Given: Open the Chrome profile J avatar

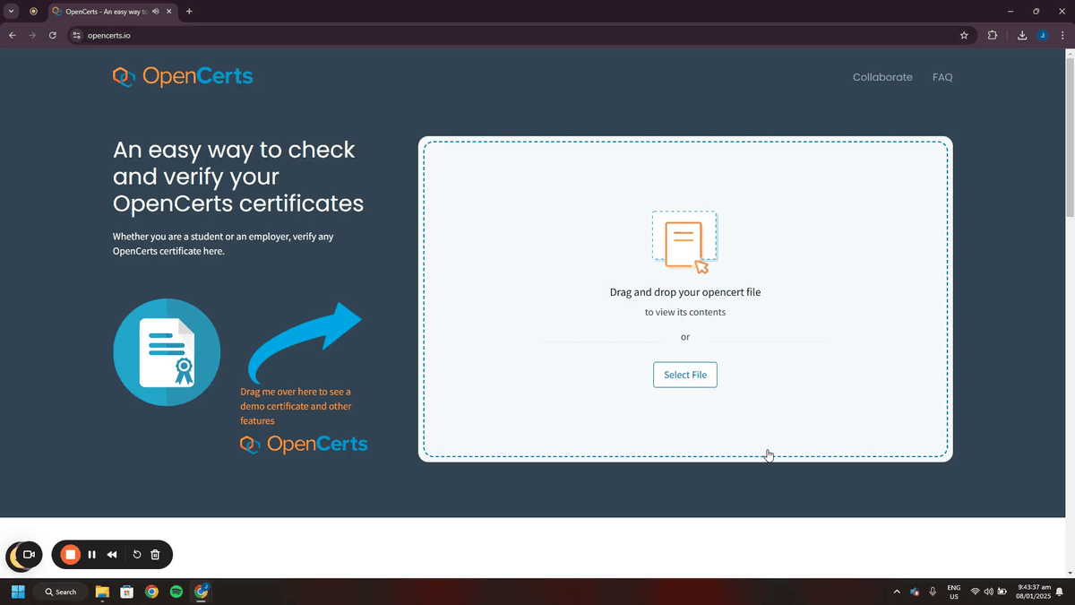Looking at the screenshot, I should click(1043, 36).
